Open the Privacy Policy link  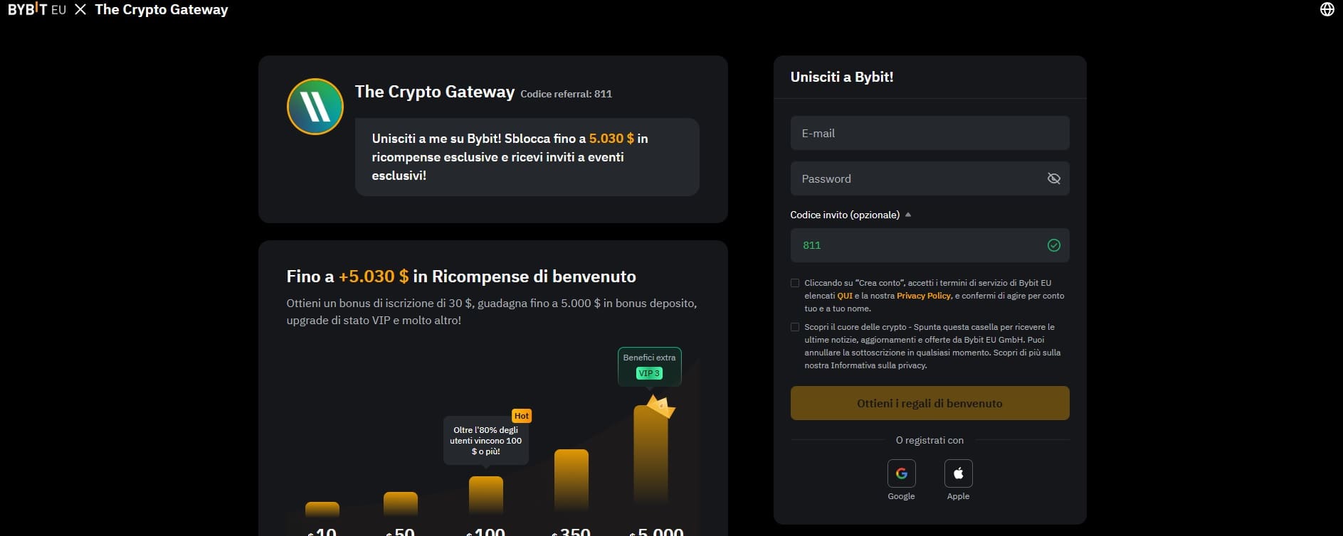coord(924,296)
